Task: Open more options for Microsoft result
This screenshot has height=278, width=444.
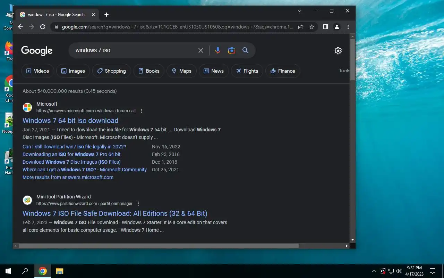Action: (141, 111)
